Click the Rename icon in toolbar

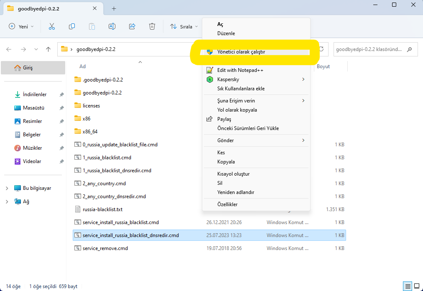112,26
